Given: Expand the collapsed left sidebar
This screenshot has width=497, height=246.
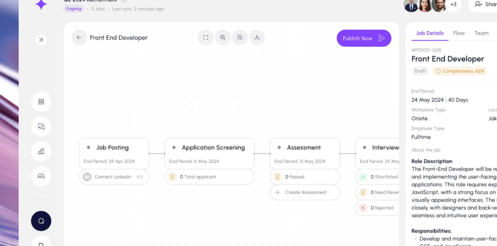Looking at the screenshot, I should coord(41,40).
